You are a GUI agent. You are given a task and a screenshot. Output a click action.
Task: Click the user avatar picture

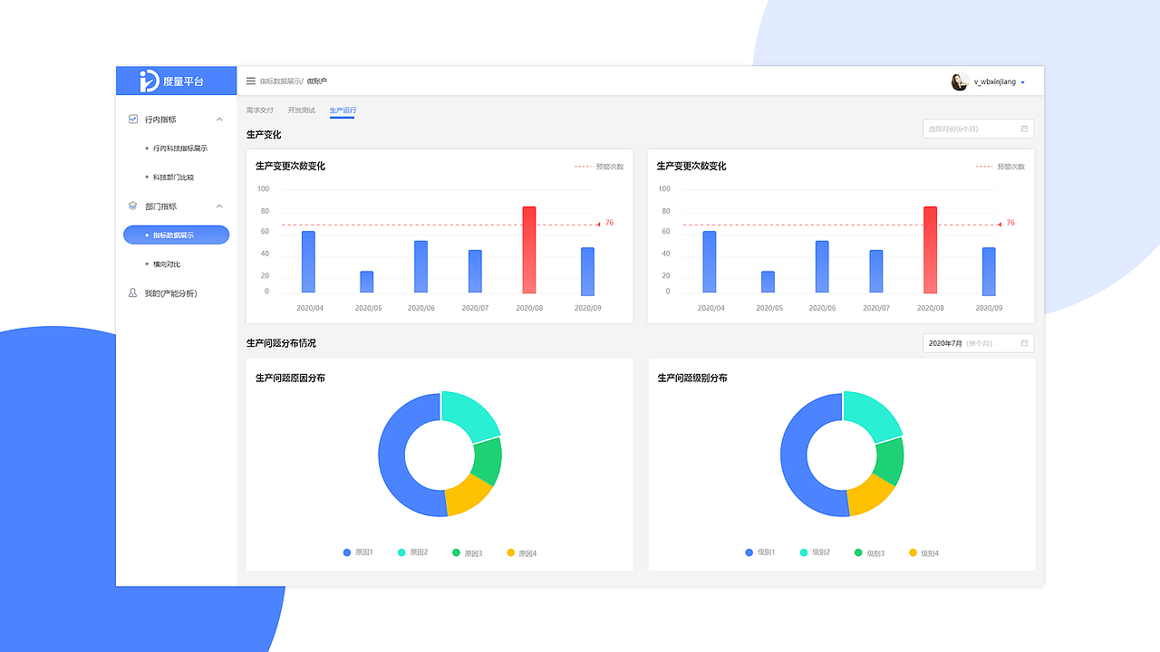pos(959,81)
